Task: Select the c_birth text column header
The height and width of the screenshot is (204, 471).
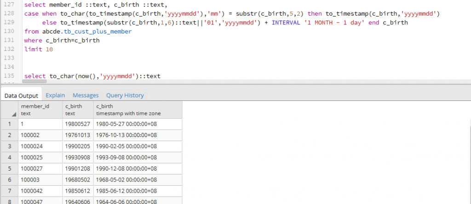Action: 78,110
